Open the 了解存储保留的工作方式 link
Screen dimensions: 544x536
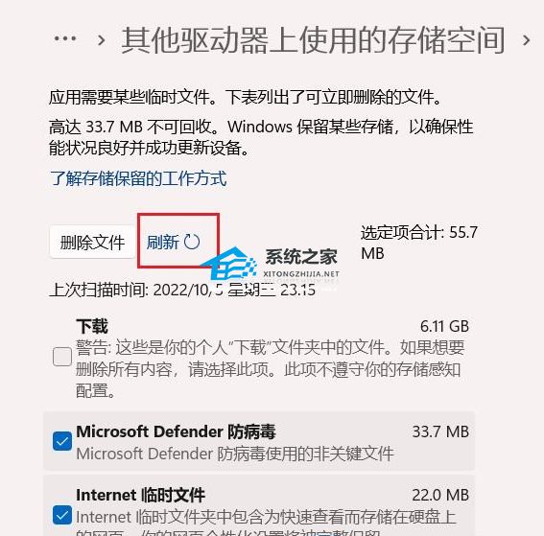click(138, 178)
